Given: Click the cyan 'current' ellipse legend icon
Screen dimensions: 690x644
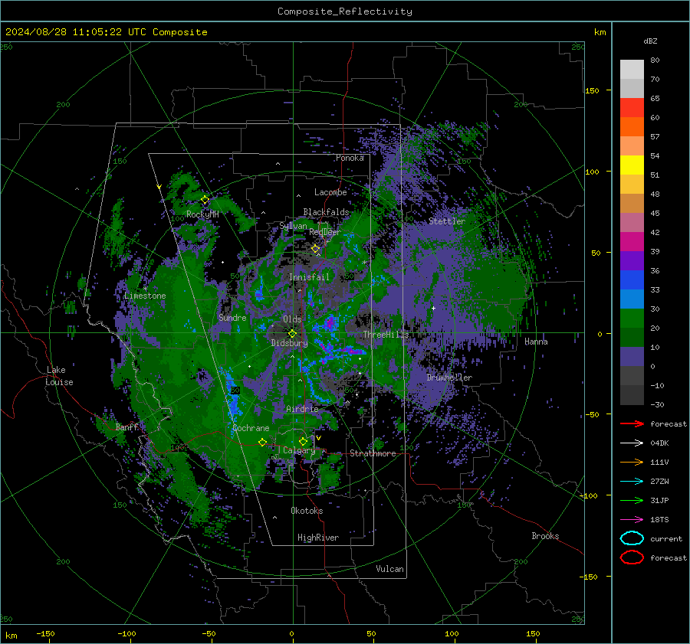Looking at the screenshot, I should pyautogui.click(x=632, y=538).
